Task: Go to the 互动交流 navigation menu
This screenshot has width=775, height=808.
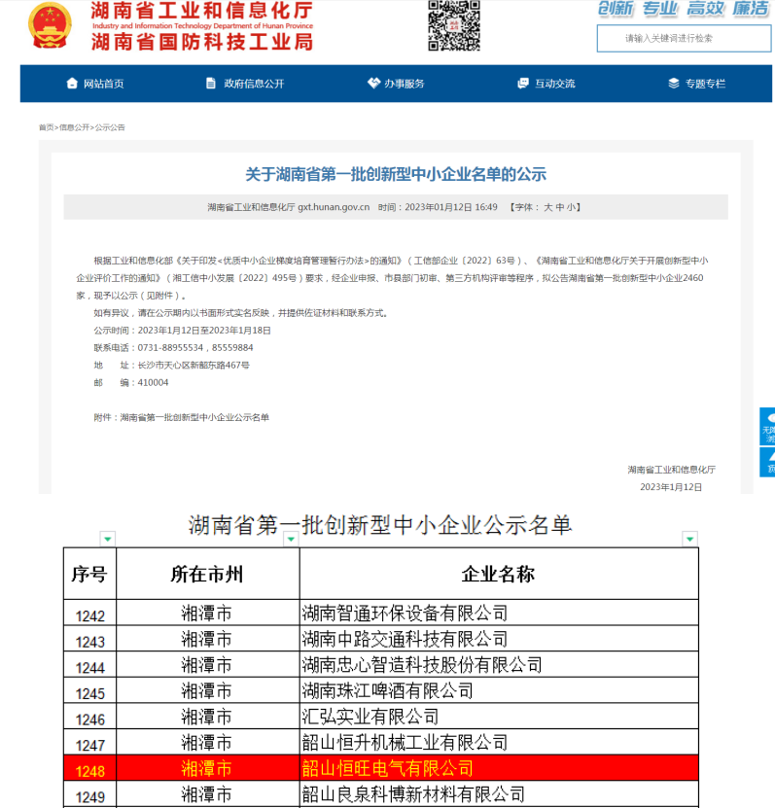Action: pos(554,84)
